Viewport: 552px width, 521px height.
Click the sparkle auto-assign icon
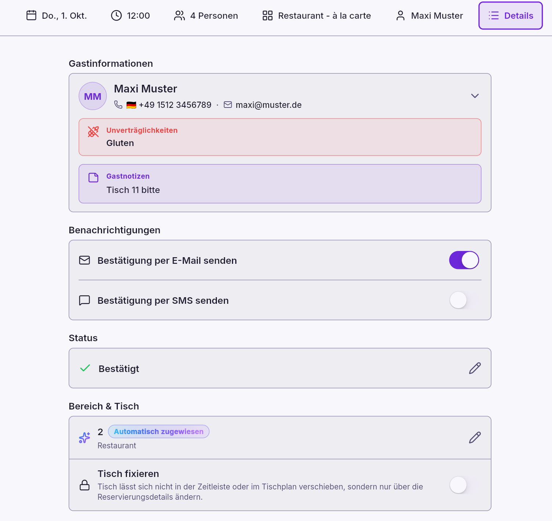(x=84, y=437)
